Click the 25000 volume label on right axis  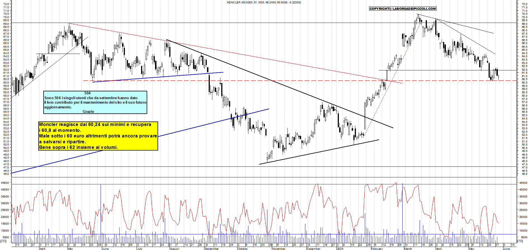(523, 210)
